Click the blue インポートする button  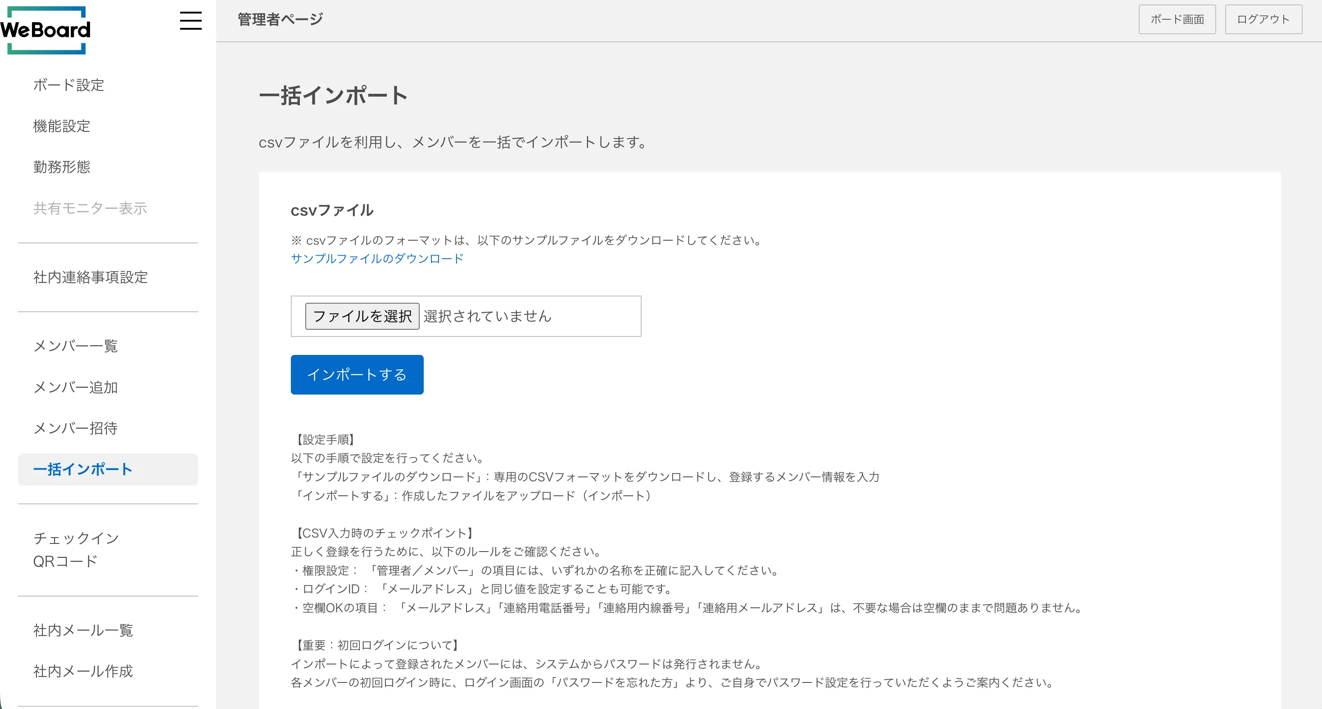click(x=357, y=375)
